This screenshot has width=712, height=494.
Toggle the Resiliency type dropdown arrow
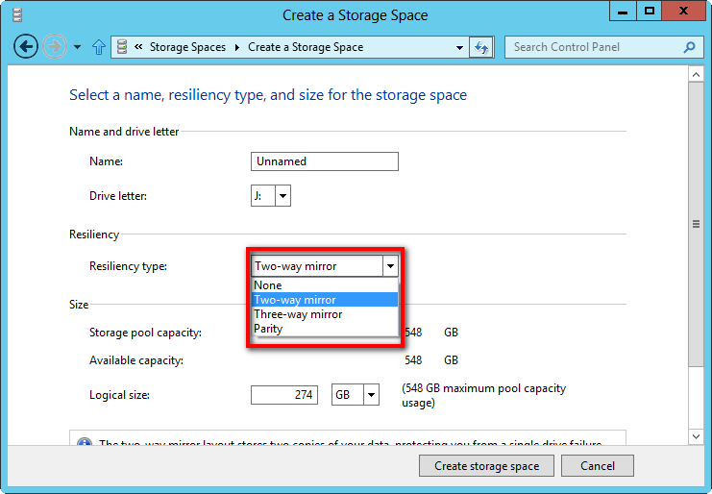tap(390, 266)
